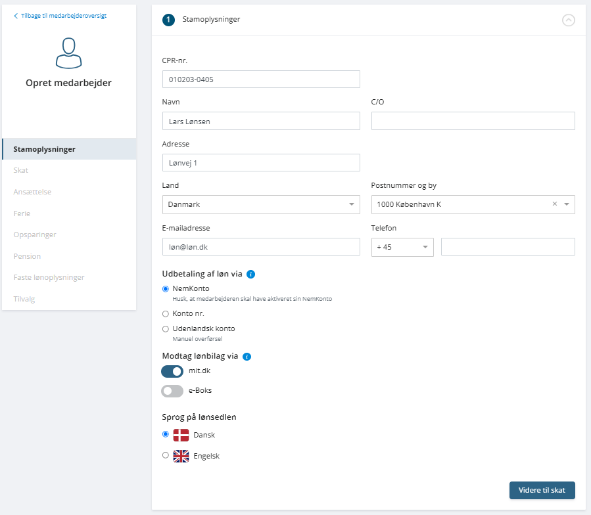
Task: Click the info icon beside Modtag lønbilag via
Action: 247,357
